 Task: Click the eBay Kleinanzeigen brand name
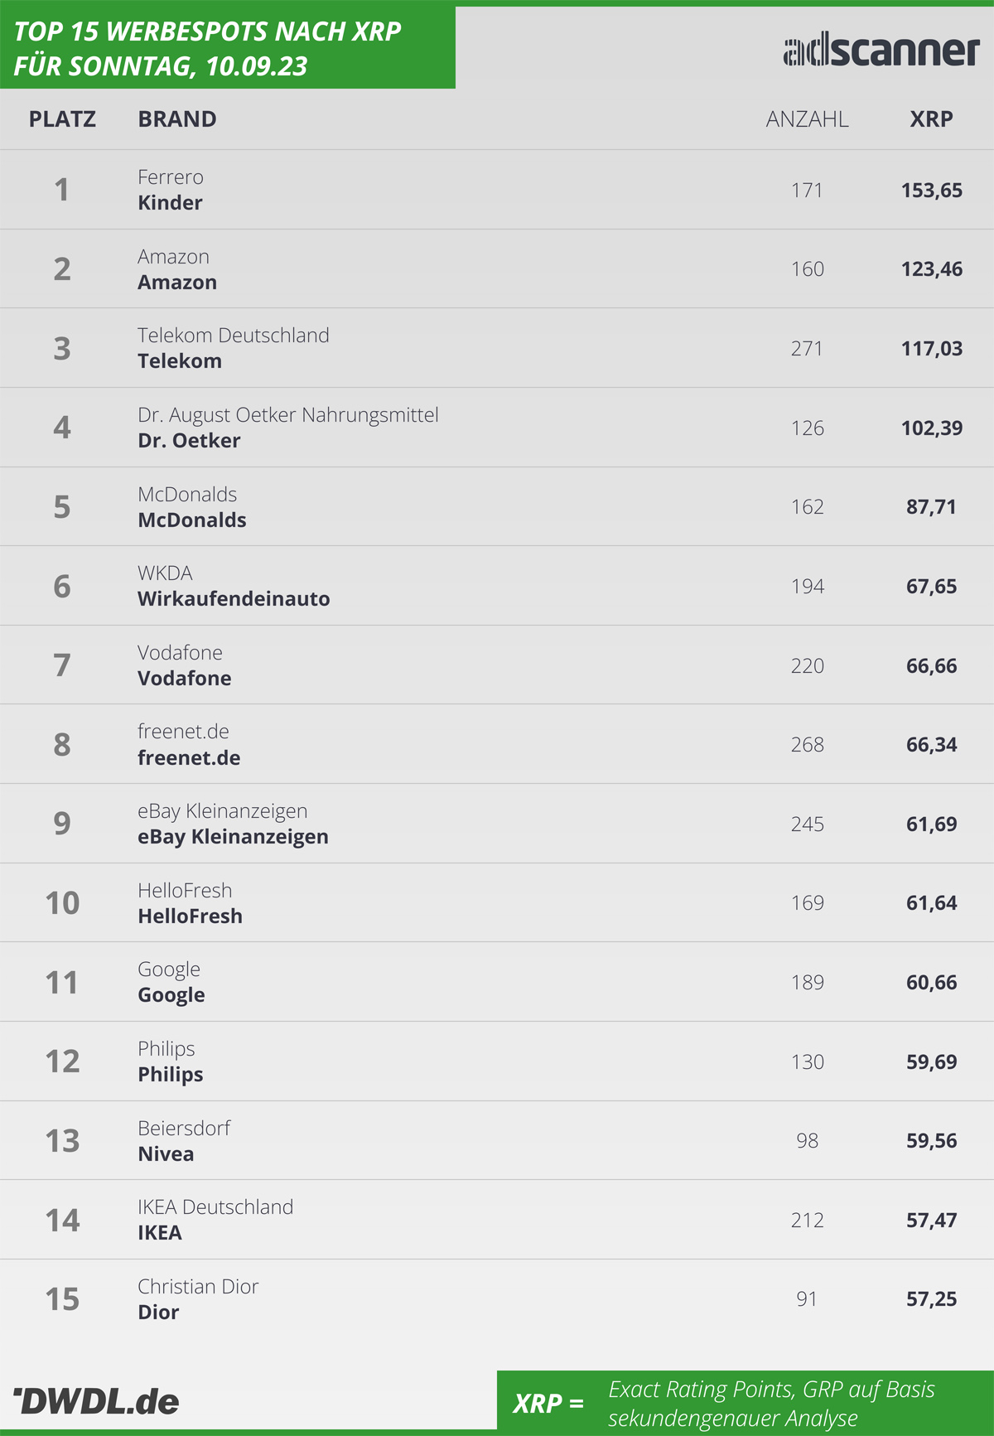pos(233,837)
